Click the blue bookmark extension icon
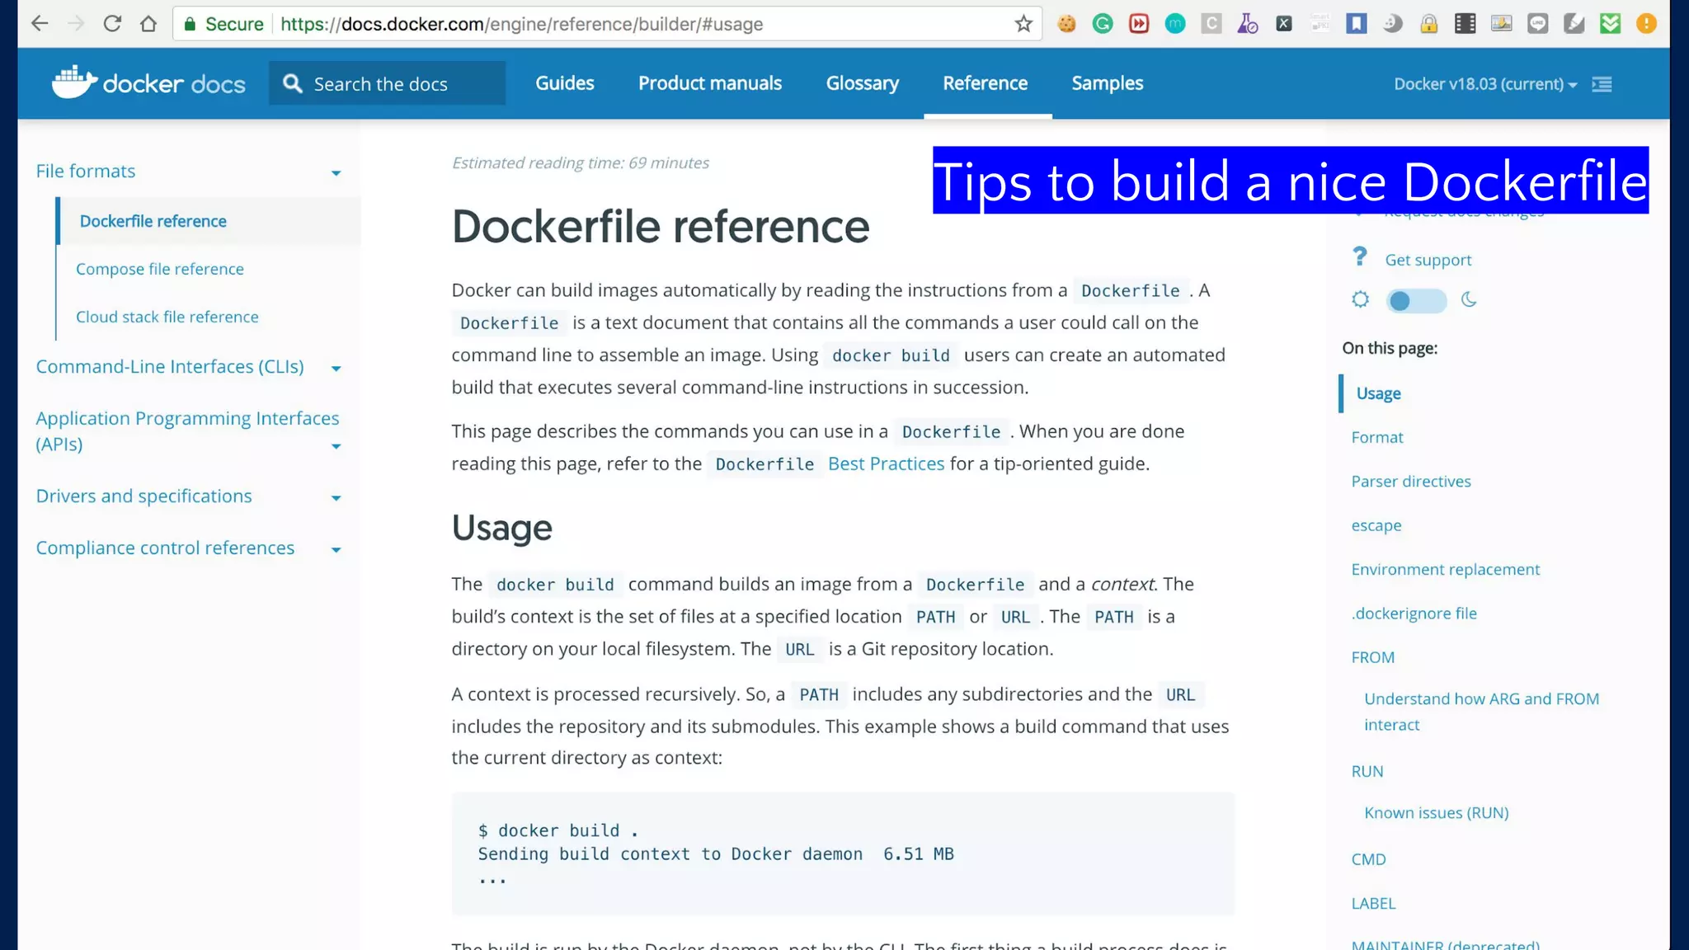This screenshot has width=1689, height=950. (1357, 24)
